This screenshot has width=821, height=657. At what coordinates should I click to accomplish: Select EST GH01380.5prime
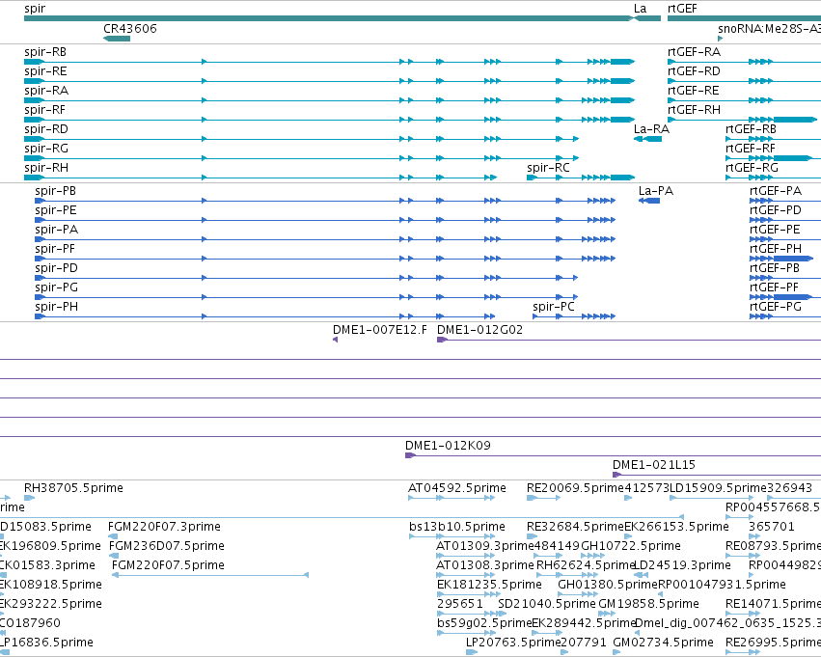pyautogui.click(x=578, y=594)
